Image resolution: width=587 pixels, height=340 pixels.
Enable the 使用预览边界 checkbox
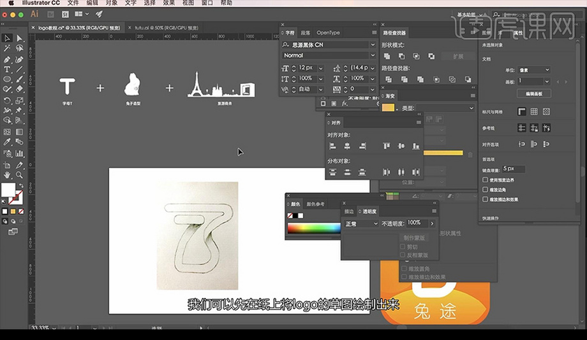coord(486,181)
